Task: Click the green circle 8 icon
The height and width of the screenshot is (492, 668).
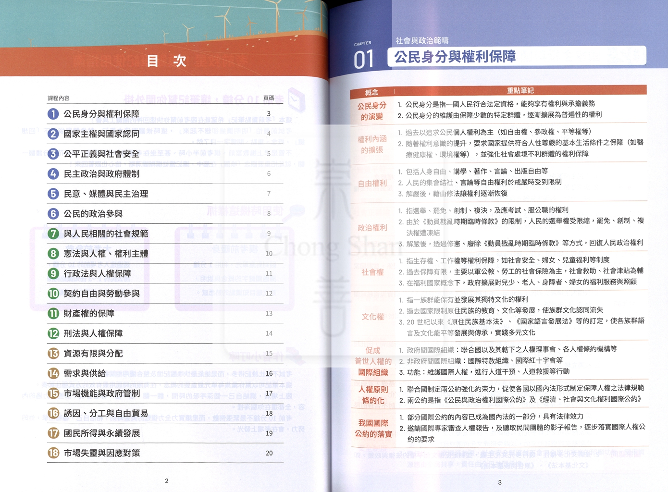Action: pos(53,254)
